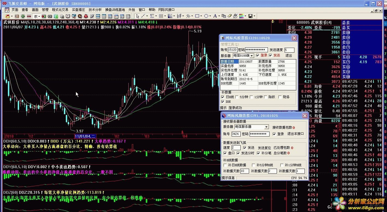Viewport: 387px width, 212px height.
Task: Expand the ellipse tool dropdown arrow
Action: click(x=210, y=16)
